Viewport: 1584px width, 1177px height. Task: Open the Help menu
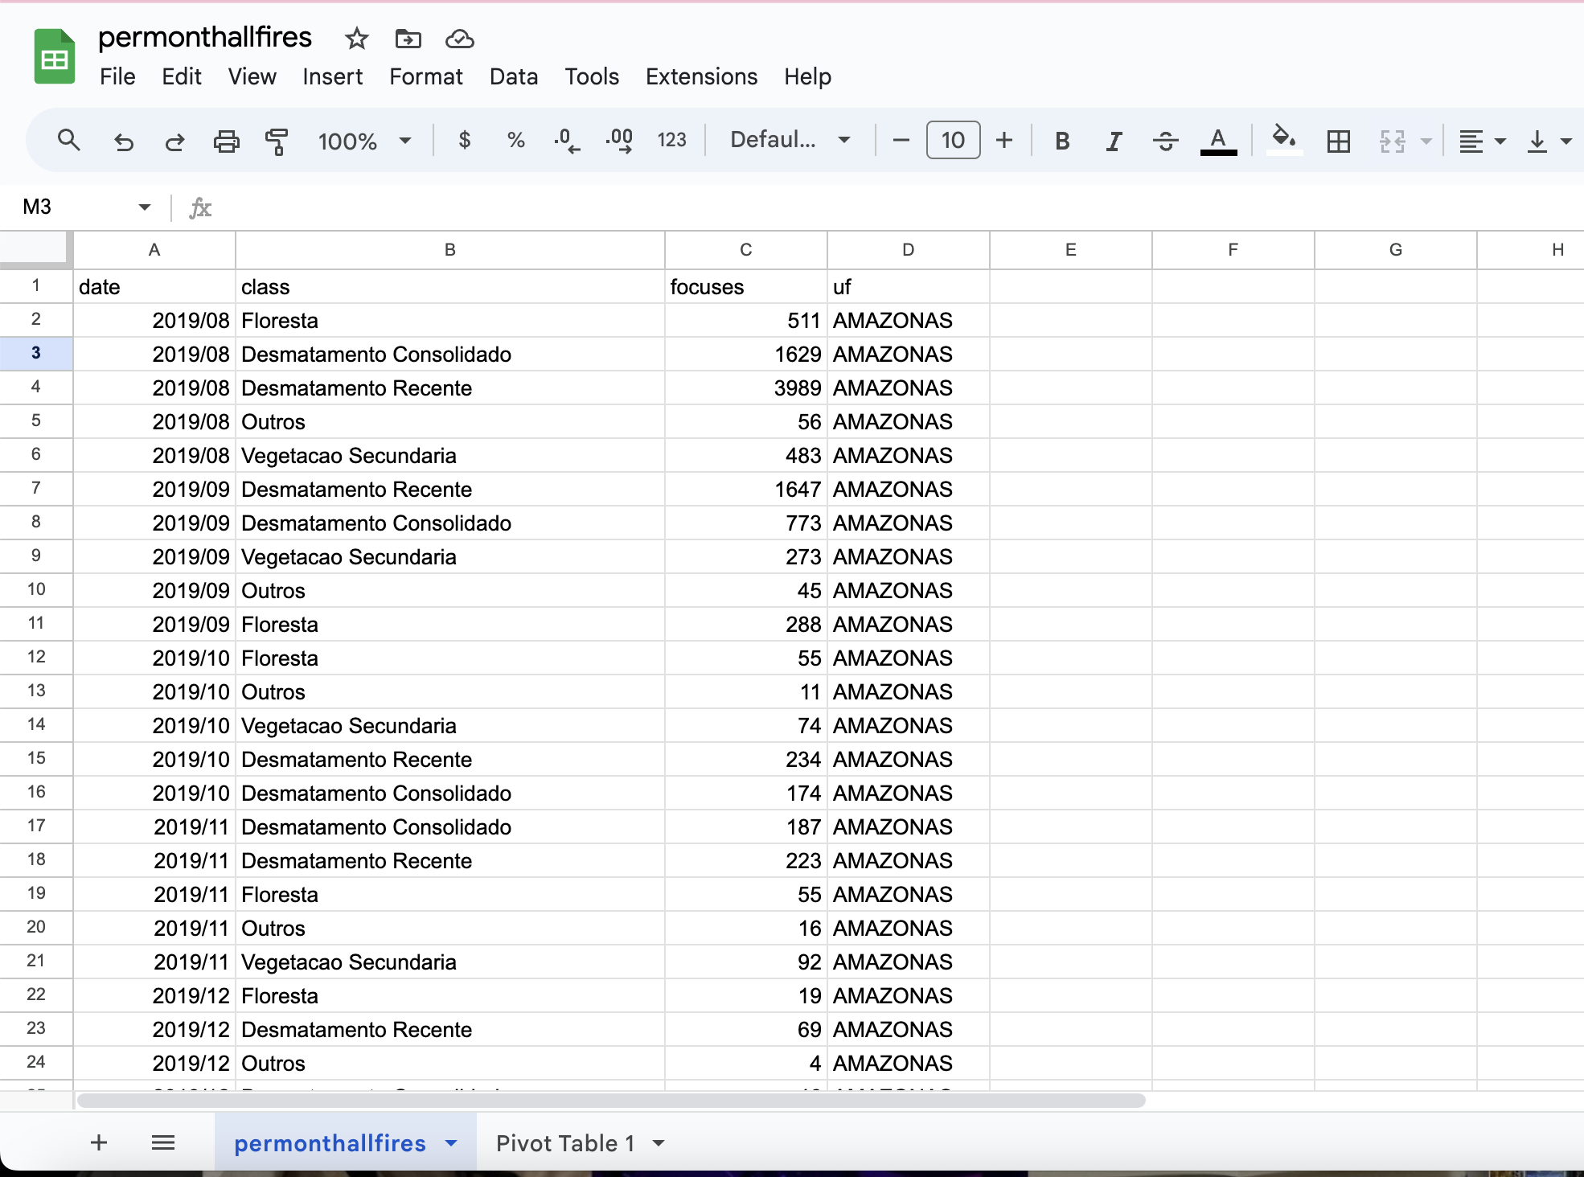tap(807, 76)
